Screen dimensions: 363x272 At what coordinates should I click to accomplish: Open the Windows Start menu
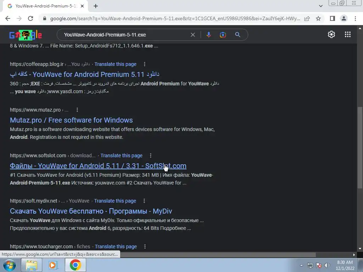click(9, 265)
